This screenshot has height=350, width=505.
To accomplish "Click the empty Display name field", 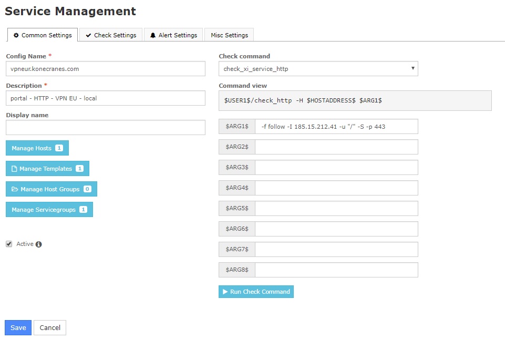I will coord(106,128).
